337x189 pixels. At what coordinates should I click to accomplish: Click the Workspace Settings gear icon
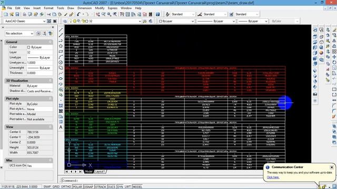point(49,21)
